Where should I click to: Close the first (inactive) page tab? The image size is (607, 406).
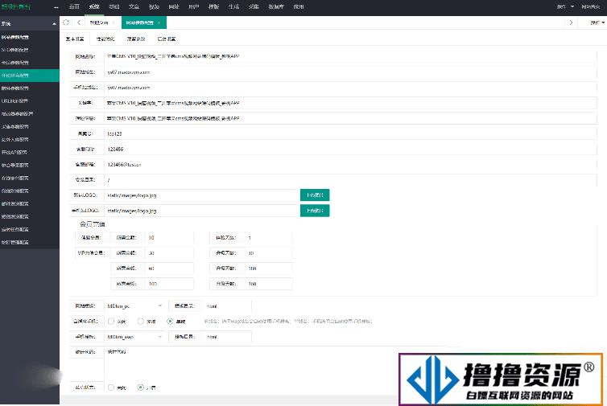[x=114, y=23]
